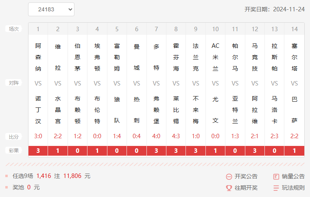Click the away team 诺丁汉
The image size is (310, 197).
(38, 110)
